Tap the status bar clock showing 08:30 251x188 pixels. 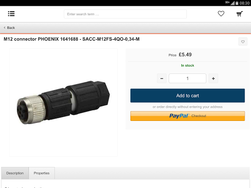[x=245, y=3]
